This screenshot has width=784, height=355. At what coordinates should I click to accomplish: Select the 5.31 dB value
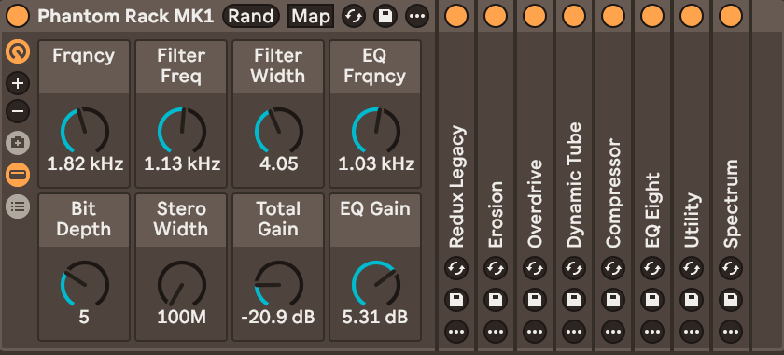point(375,317)
